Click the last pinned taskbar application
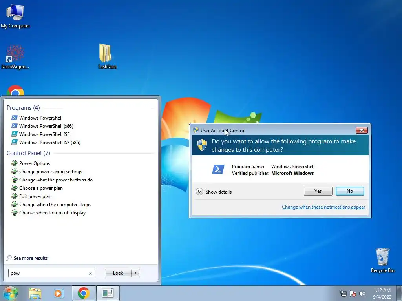Viewport: 402px width, 301px height. (x=108, y=293)
